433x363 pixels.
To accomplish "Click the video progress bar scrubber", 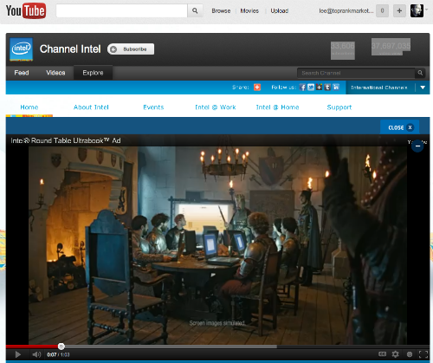I will point(61,347).
